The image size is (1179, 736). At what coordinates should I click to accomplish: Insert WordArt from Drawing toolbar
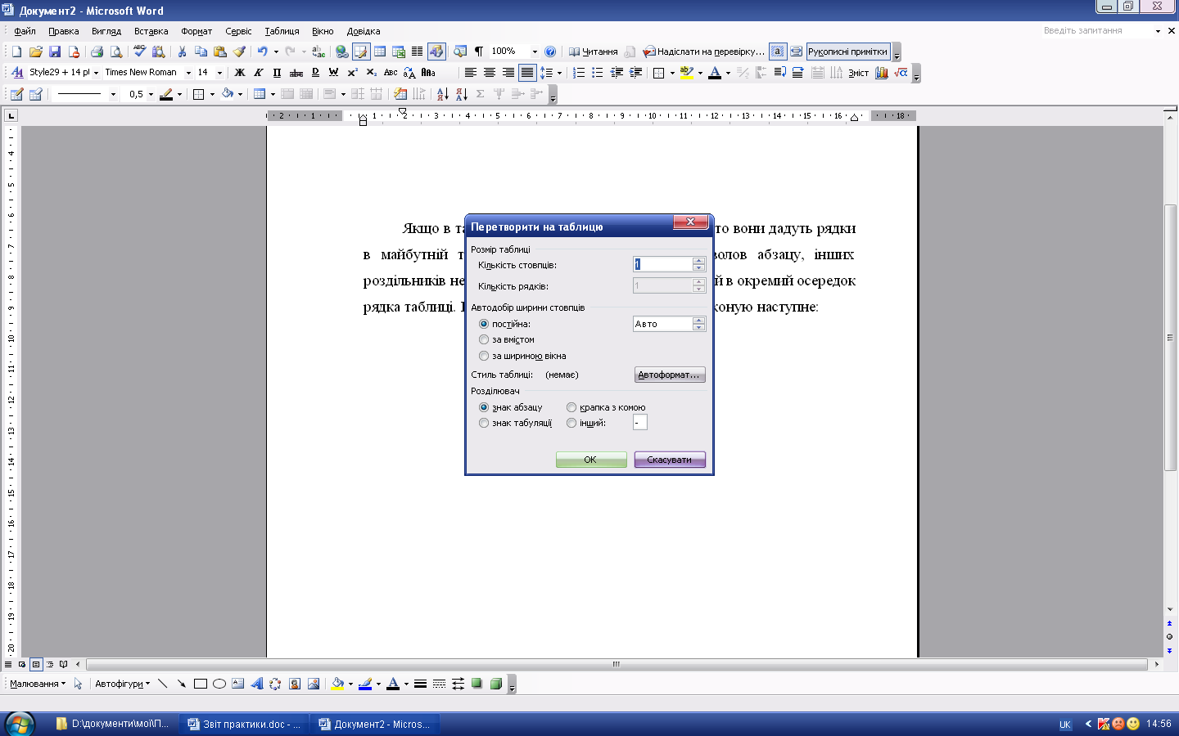pyautogui.click(x=256, y=684)
